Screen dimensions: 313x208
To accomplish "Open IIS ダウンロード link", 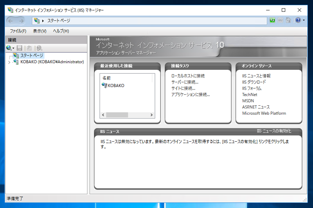I will [254, 82].
